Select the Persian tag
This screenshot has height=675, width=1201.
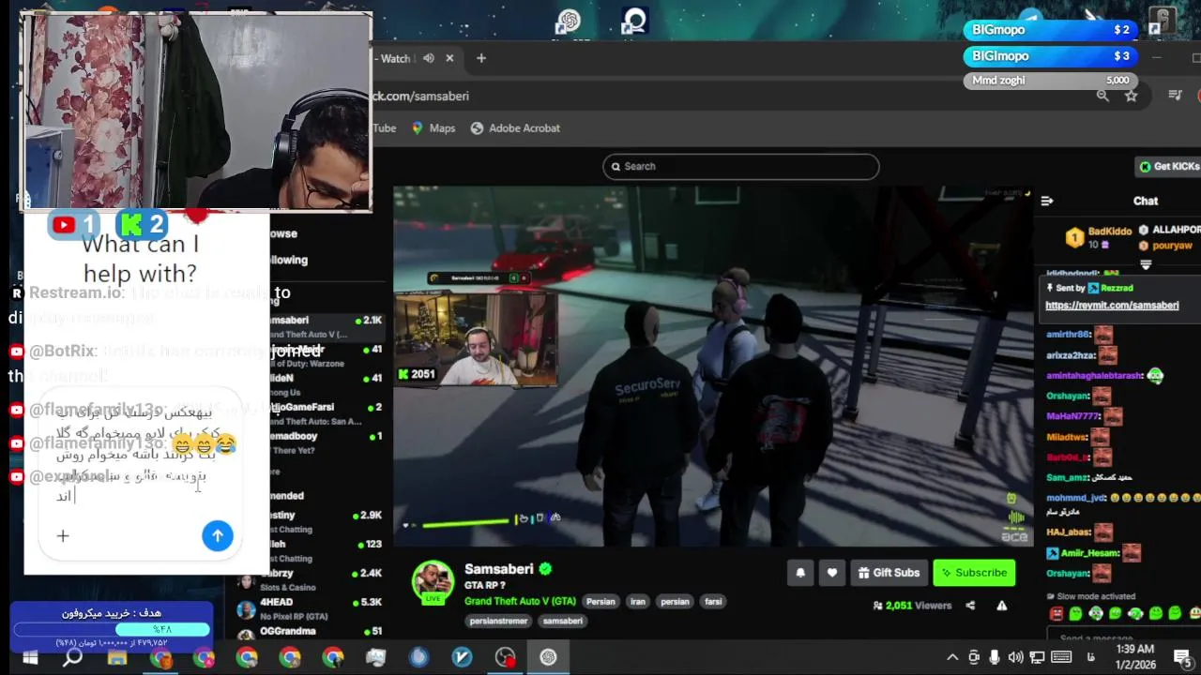[600, 602]
